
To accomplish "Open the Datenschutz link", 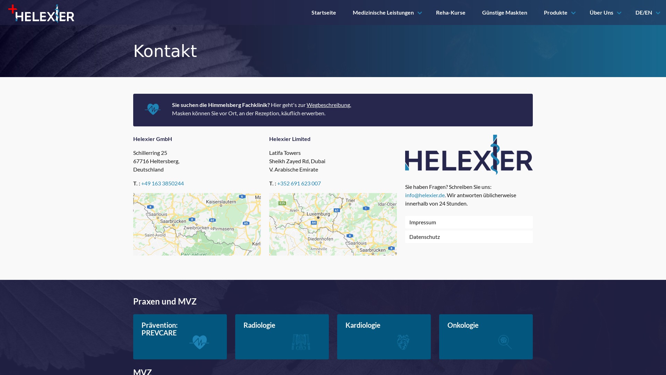I will click(469, 237).
